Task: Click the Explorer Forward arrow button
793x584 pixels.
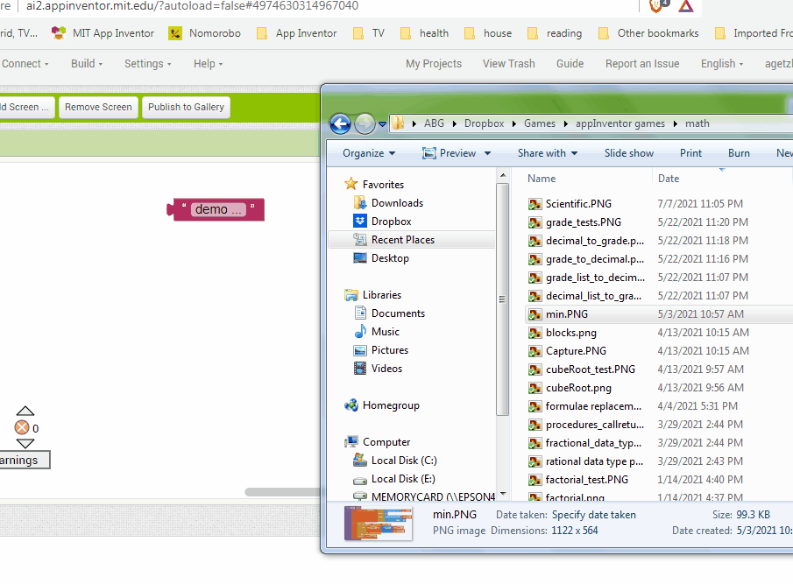Action: pos(365,123)
